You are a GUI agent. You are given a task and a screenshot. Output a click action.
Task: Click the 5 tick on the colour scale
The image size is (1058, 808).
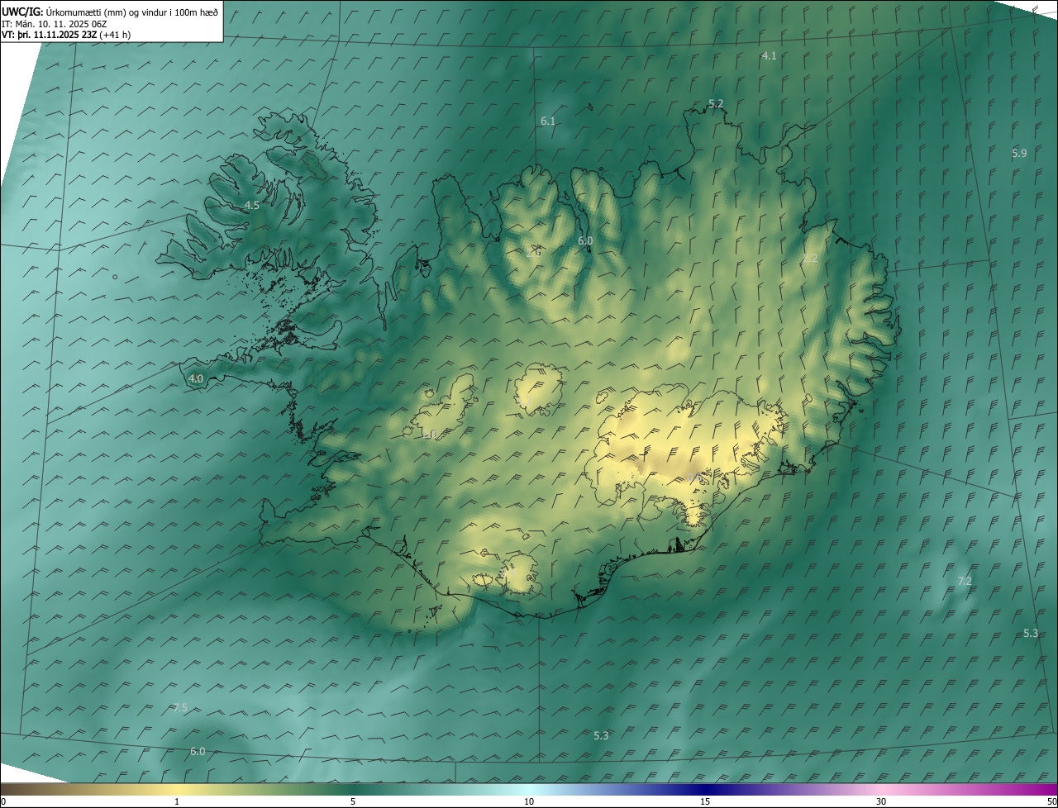(x=353, y=802)
